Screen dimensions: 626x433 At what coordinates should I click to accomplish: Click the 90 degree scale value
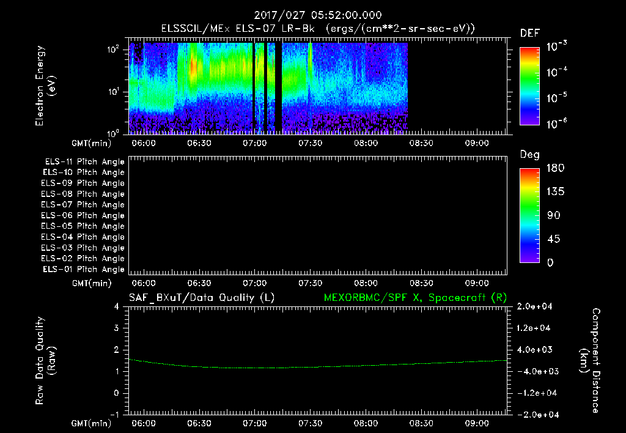click(554, 215)
